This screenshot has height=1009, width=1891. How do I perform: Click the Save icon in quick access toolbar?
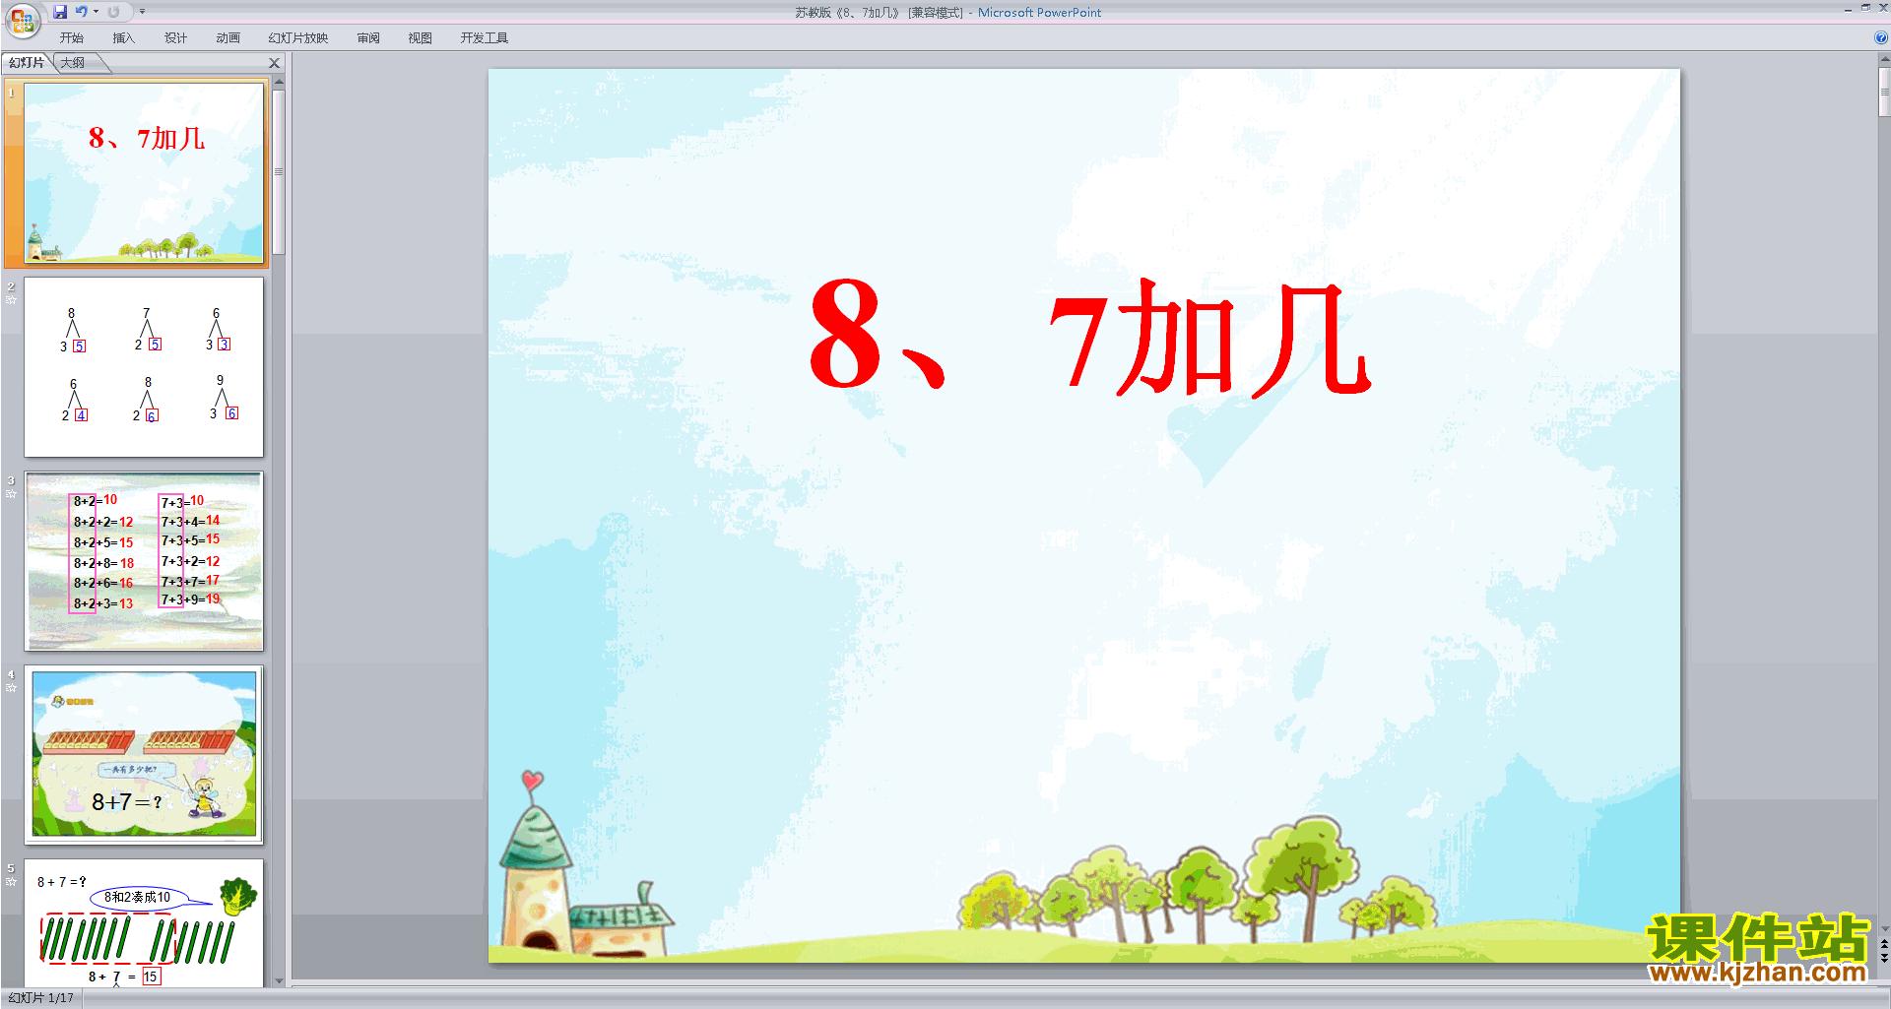click(x=60, y=12)
